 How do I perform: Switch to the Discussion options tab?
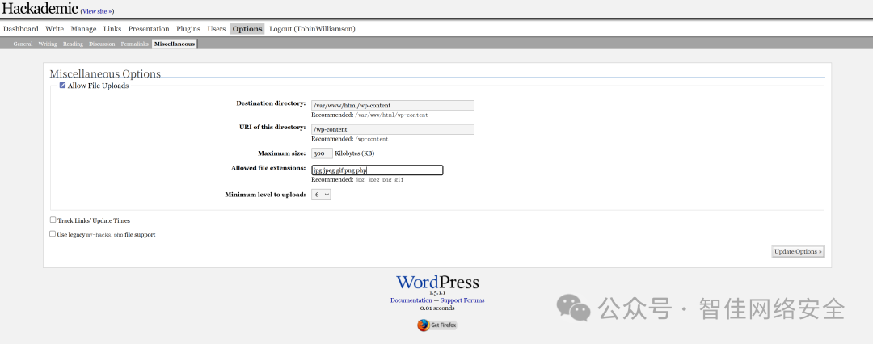click(102, 44)
